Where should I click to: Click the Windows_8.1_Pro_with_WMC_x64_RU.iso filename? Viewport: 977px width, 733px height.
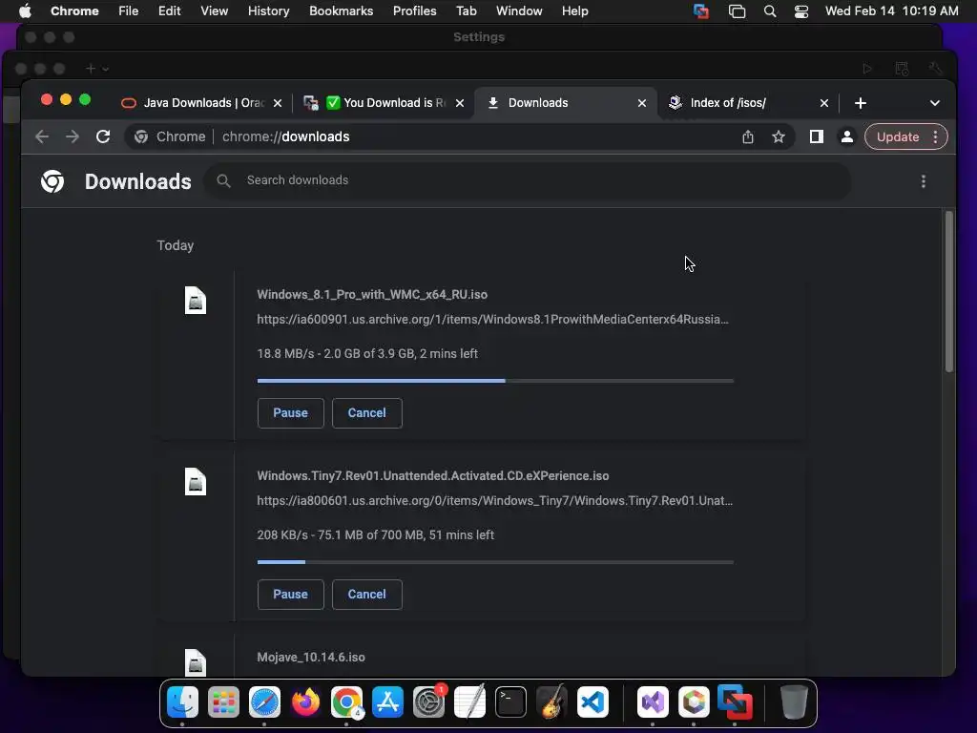(x=372, y=294)
